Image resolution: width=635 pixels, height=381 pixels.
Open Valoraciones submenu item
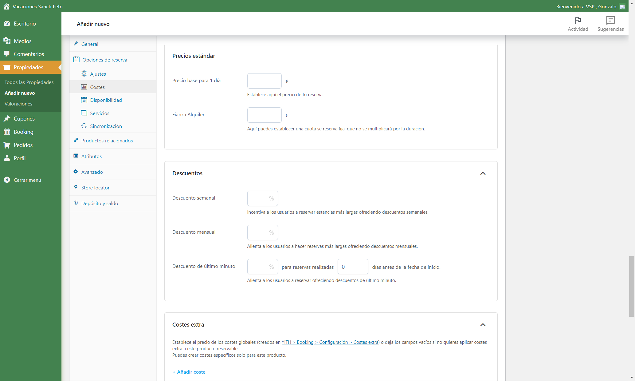pyautogui.click(x=18, y=104)
